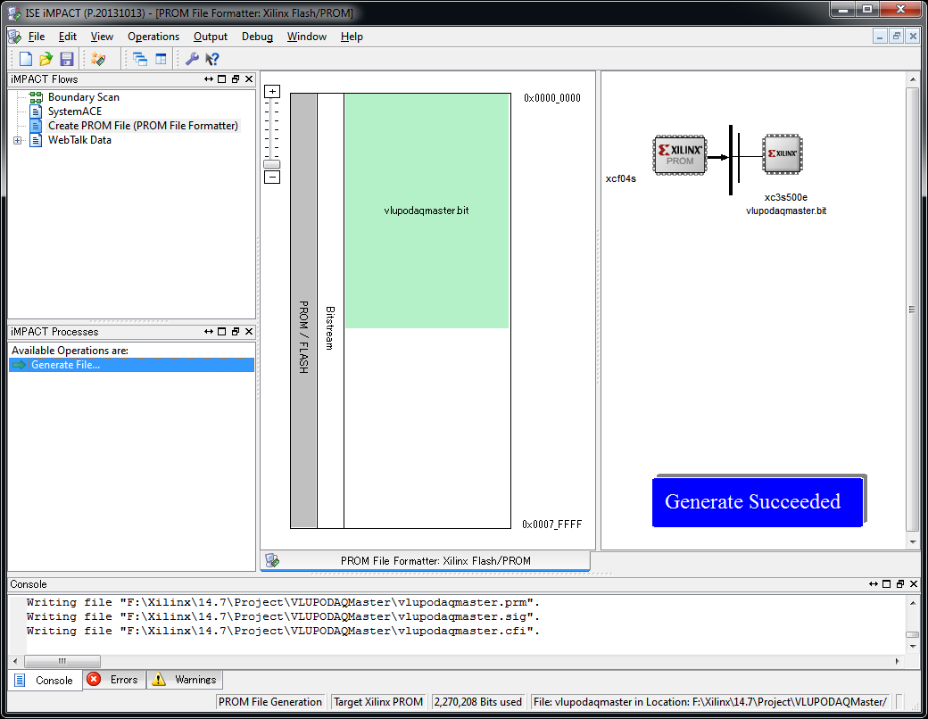The height and width of the screenshot is (719, 928).
Task: Click the green vlupodaqmaster.bit bitstream block
Action: [x=427, y=211]
